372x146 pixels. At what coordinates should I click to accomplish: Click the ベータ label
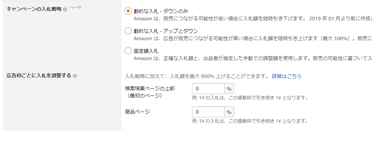tap(75, 8)
